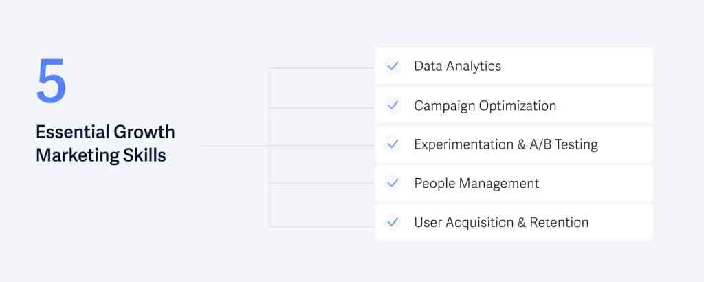Click the large blue number 5

coord(51,81)
